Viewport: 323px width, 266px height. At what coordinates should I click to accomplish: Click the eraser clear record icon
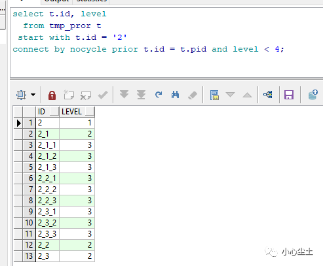click(193, 95)
